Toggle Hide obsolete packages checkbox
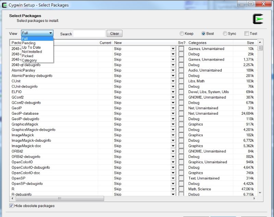274x217 pixels. 11,206
